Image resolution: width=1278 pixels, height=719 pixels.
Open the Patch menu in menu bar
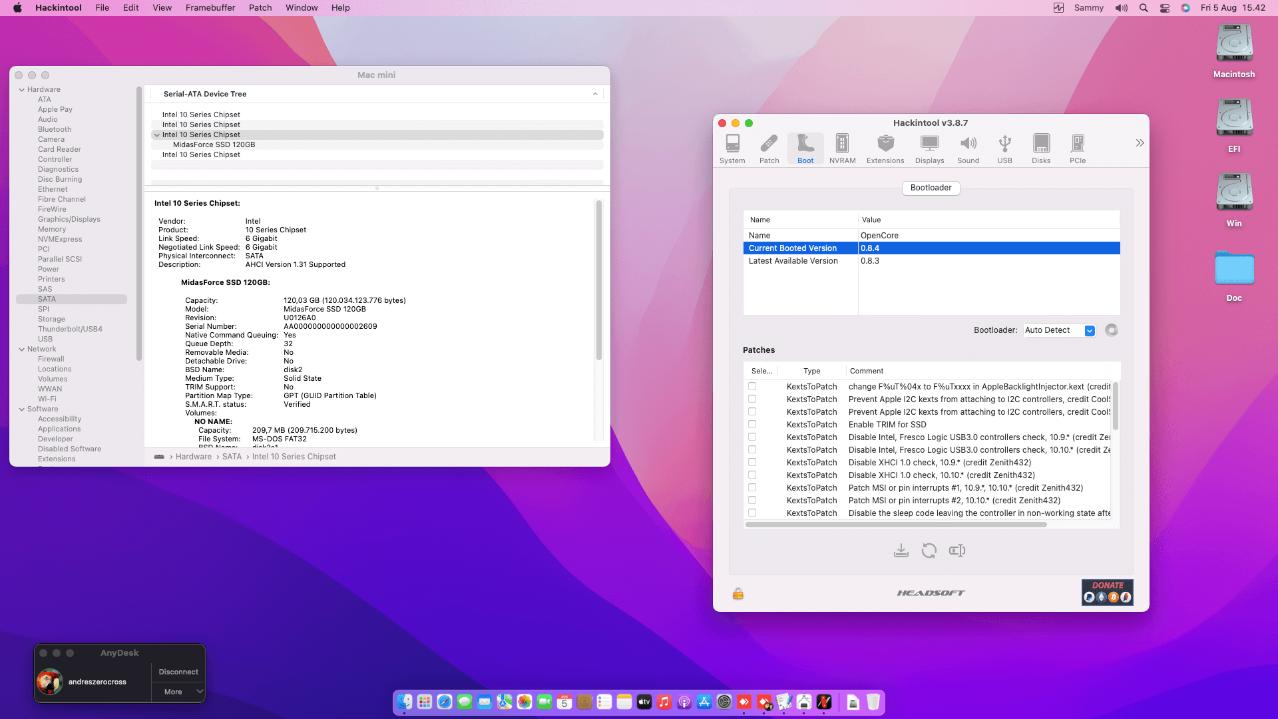(x=260, y=8)
